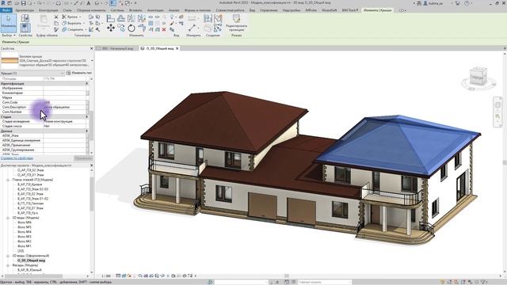Viewport: 507px width, 285px height.
Task: Select Mirror – Pick Axis tool
Action: pyautogui.click(x=132, y=18)
